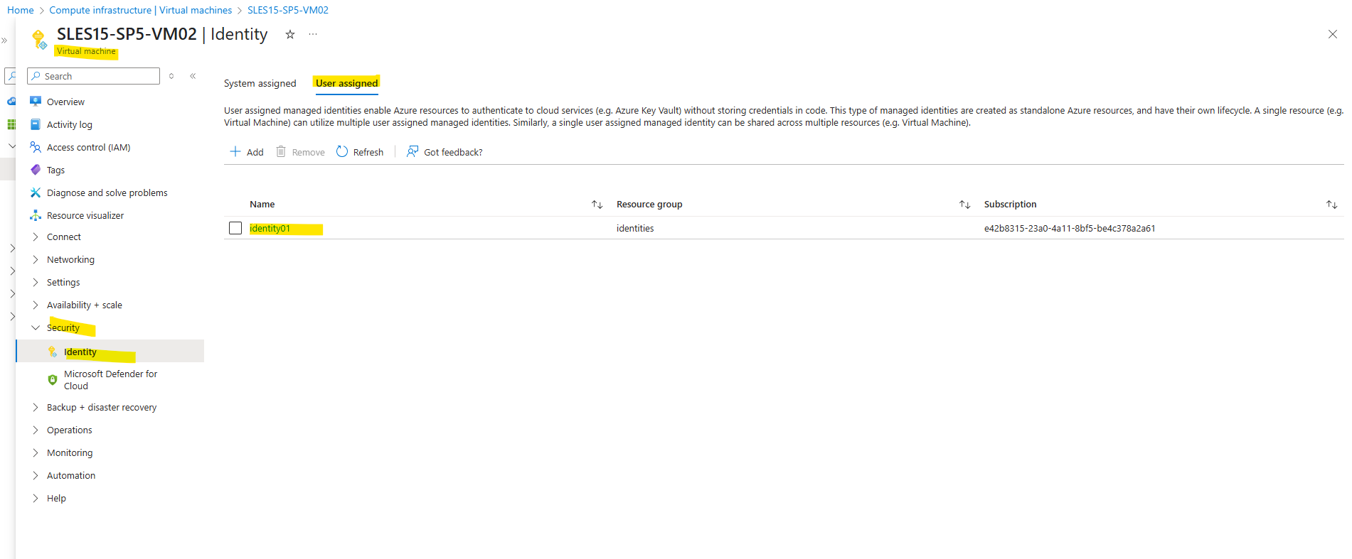Image resolution: width=1352 pixels, height=559 pixels.
Task: Open the identity01 link
Action: tap(270, 228)
